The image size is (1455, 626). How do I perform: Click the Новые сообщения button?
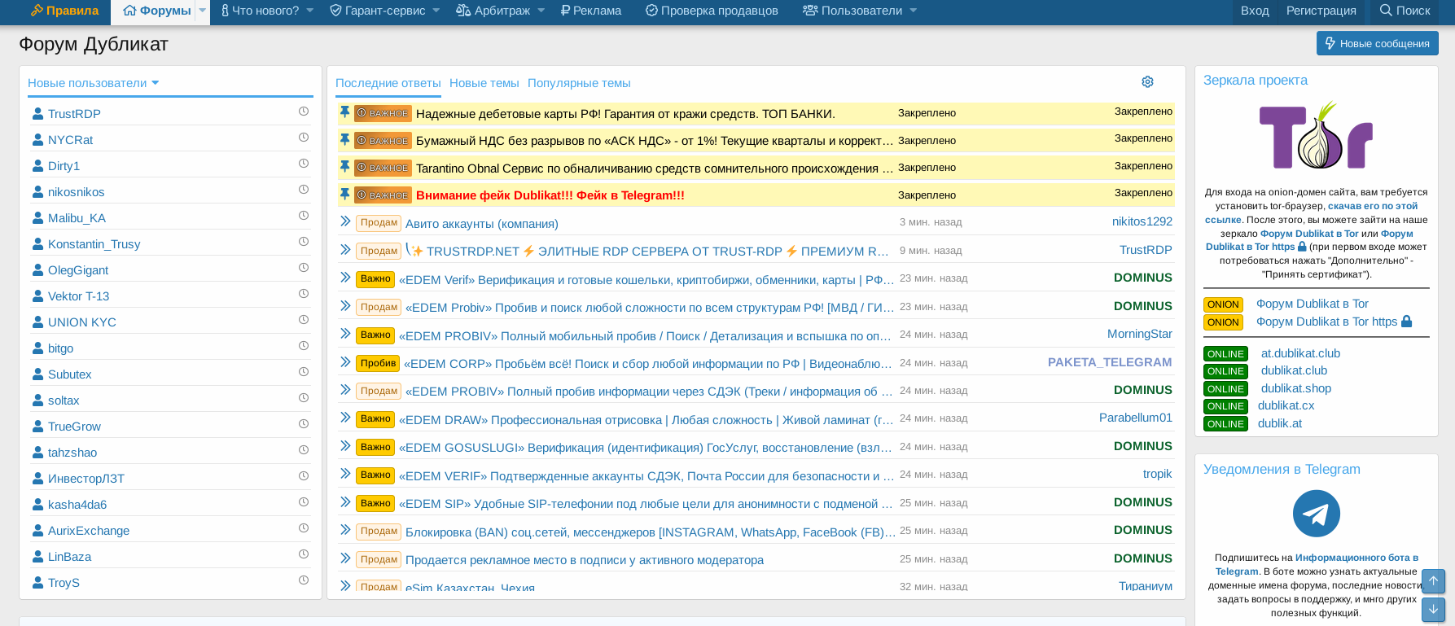(1377, 43)
